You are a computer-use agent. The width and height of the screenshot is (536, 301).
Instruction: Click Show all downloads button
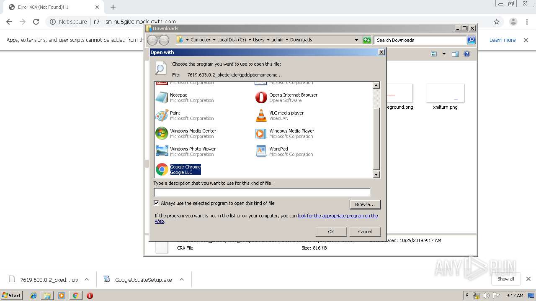pyautogui.click(x=505, y=279)
